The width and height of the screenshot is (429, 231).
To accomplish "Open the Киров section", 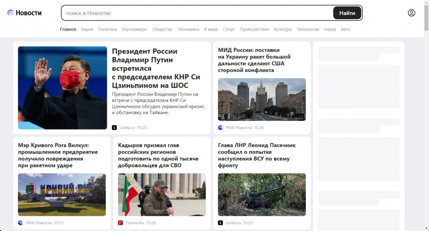I will 87,29.
